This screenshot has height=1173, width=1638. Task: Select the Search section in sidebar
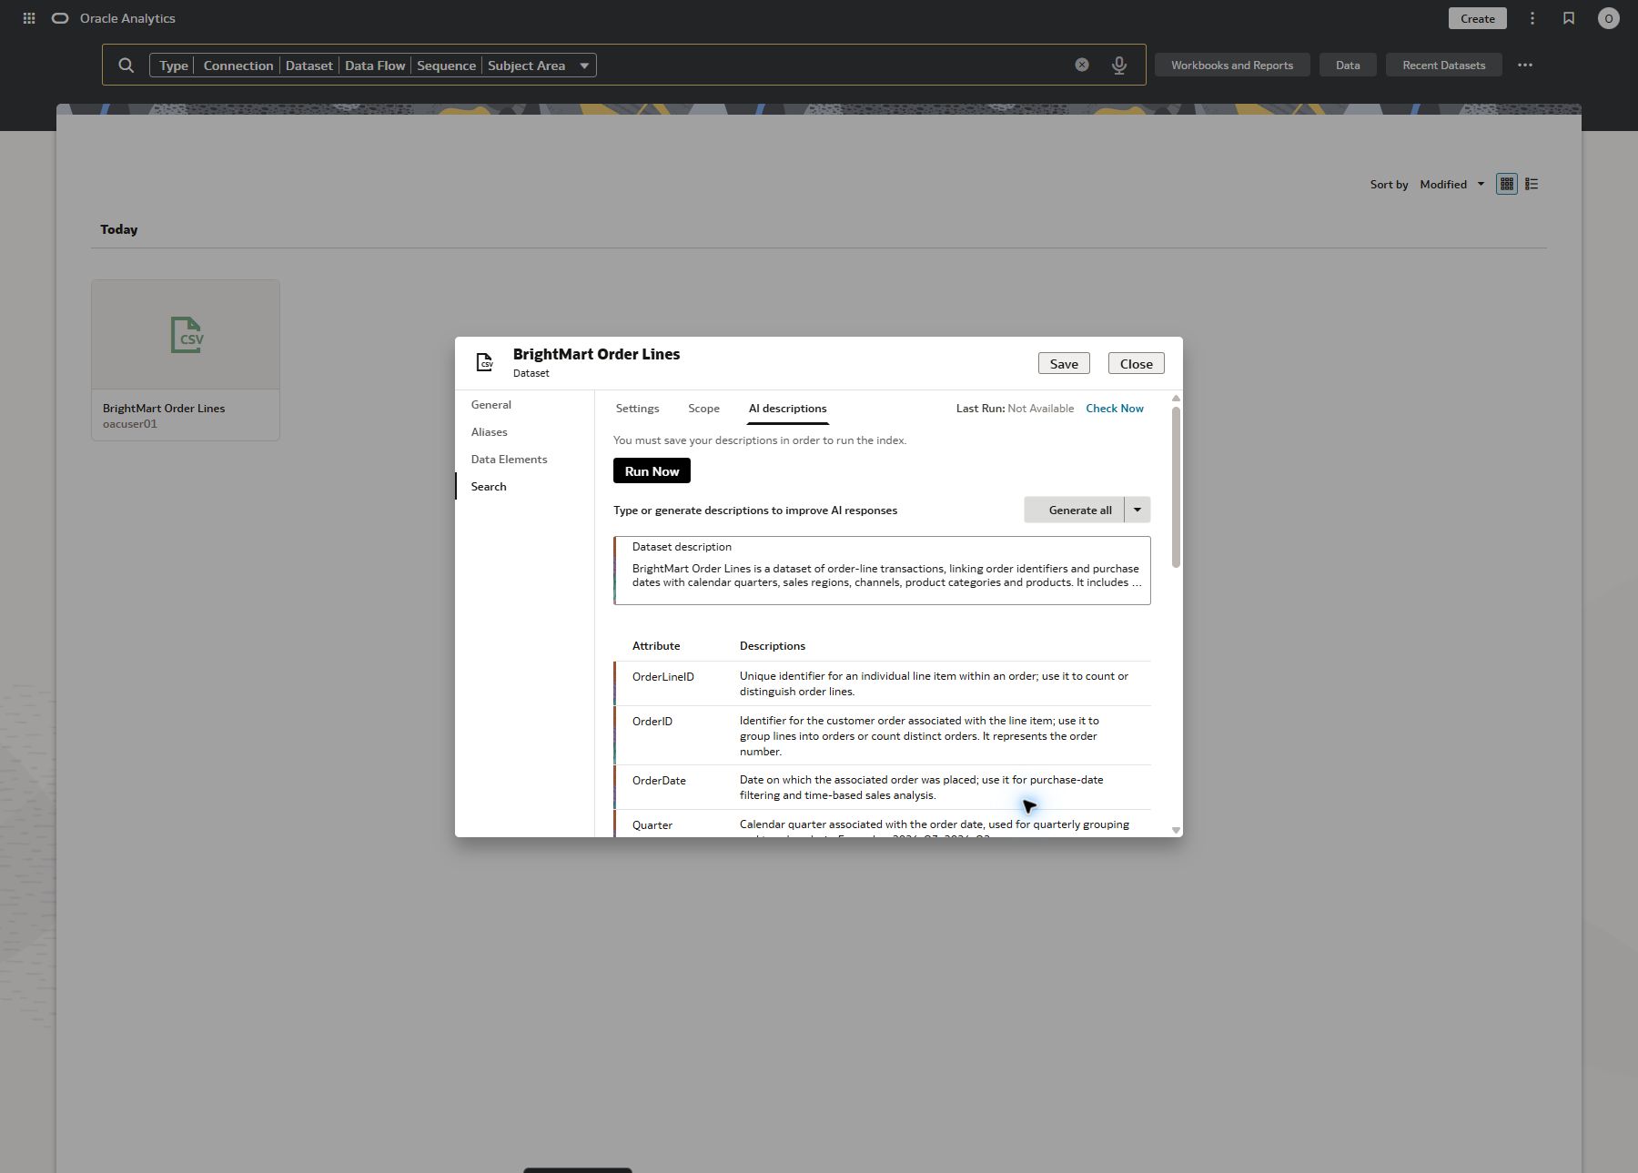coord(489,487)
